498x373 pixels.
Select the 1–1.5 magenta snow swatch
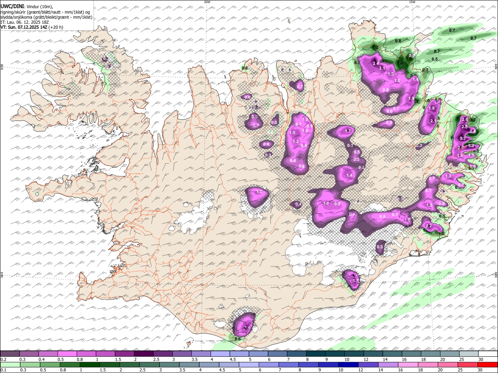point(105,354)
